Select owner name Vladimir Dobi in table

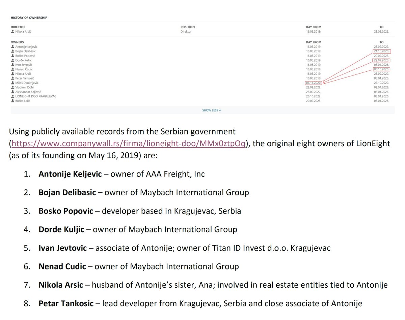[25, 87]
